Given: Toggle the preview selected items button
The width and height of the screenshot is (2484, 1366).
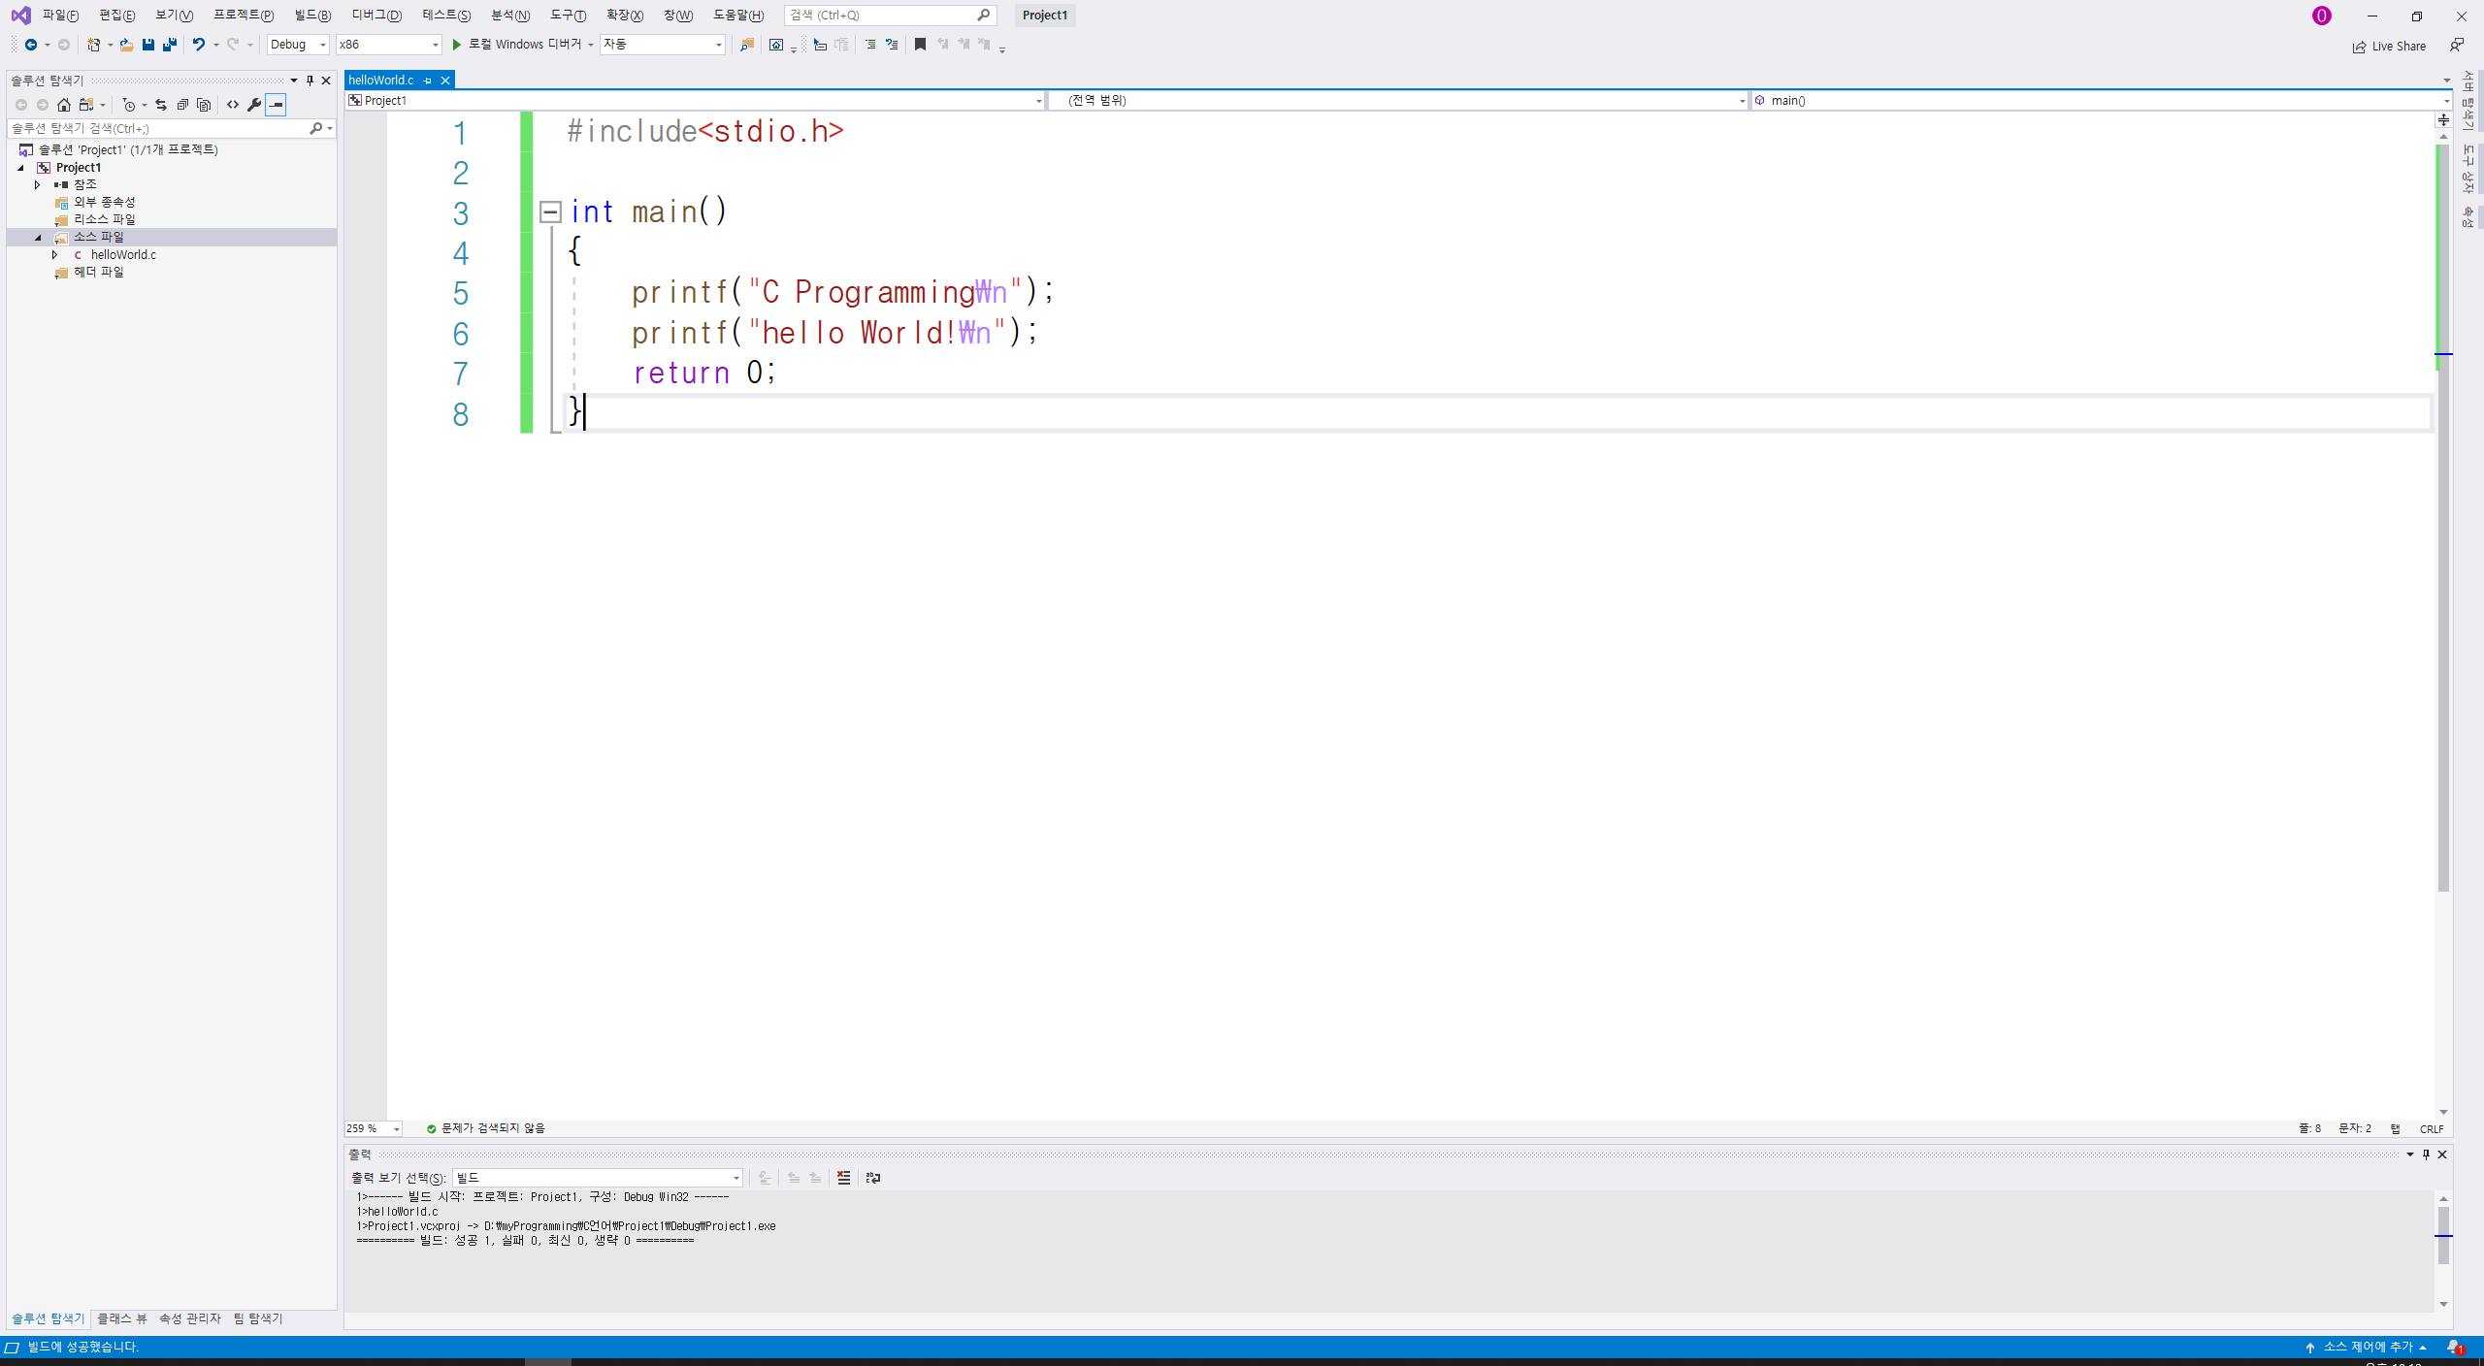Looking at the screenshot, I should tap(277, 105).
